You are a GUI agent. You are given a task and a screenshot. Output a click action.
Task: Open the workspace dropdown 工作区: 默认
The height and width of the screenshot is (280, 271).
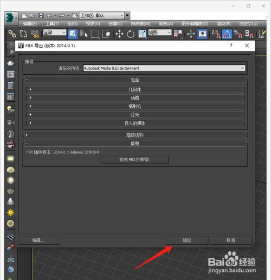click(x=102, y=16)
